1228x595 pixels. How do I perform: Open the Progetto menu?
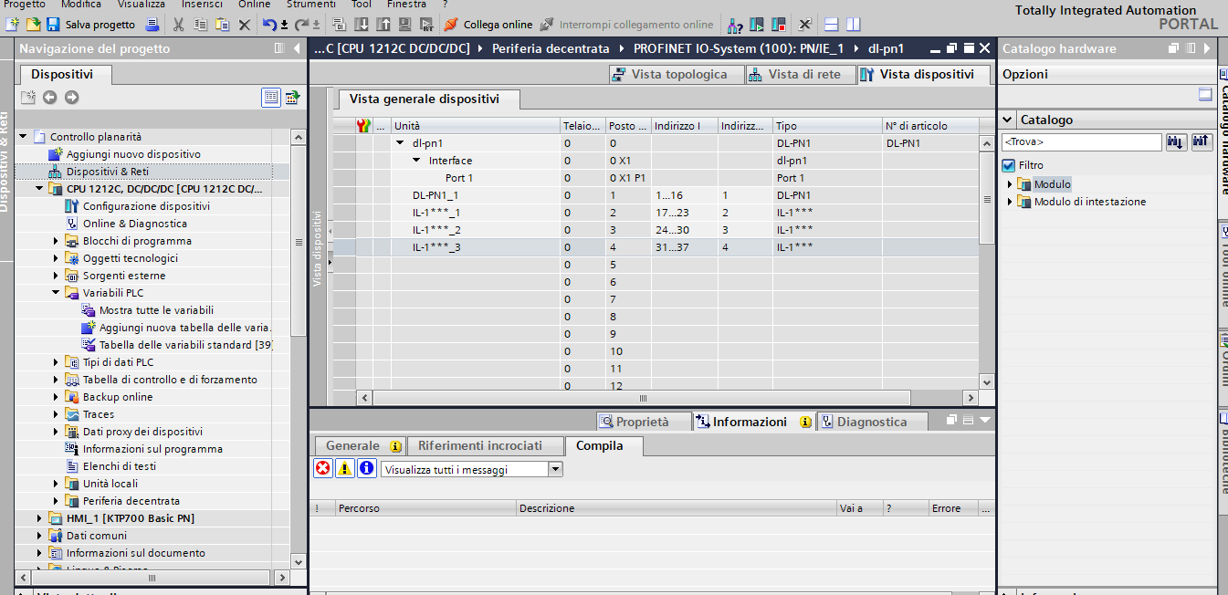(25, 5)
